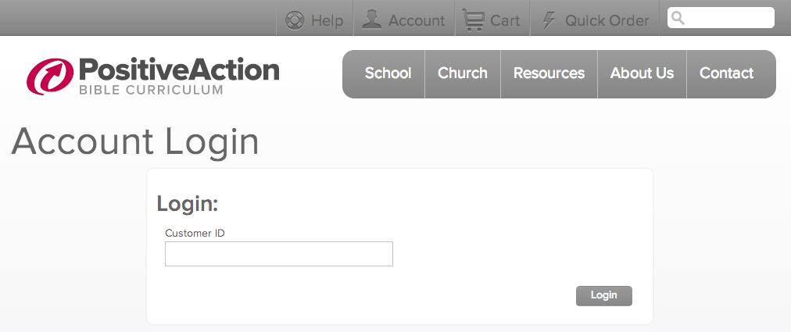The image size is (791, 332).
Task: Click the red Positive Action arrow logo
Action: (x=50, y=77)
